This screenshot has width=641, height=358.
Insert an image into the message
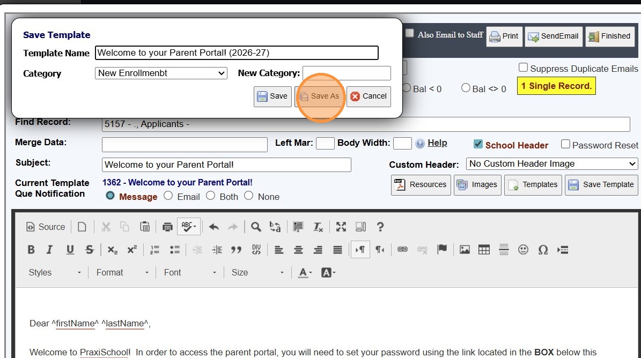[465, 249]
